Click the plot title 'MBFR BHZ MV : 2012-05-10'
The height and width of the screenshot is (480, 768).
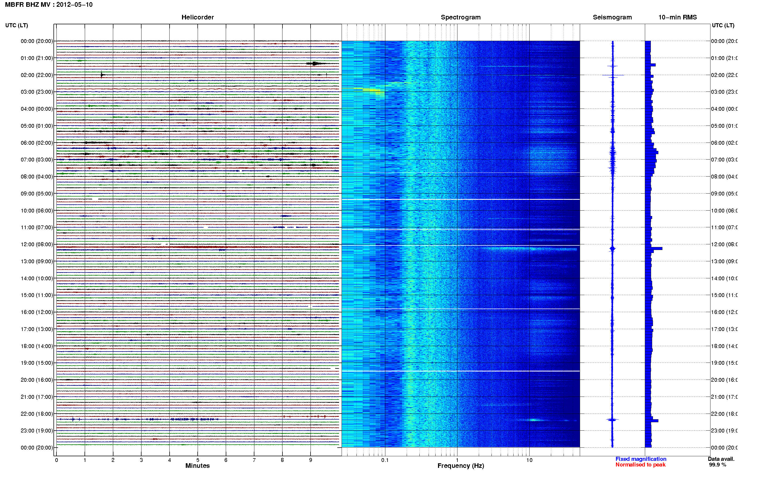click(x=49, y=5)
